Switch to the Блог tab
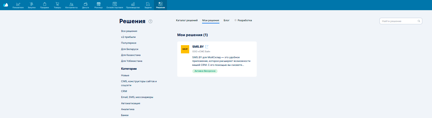This screenshot has height=118, width=432. pos(226,20)
